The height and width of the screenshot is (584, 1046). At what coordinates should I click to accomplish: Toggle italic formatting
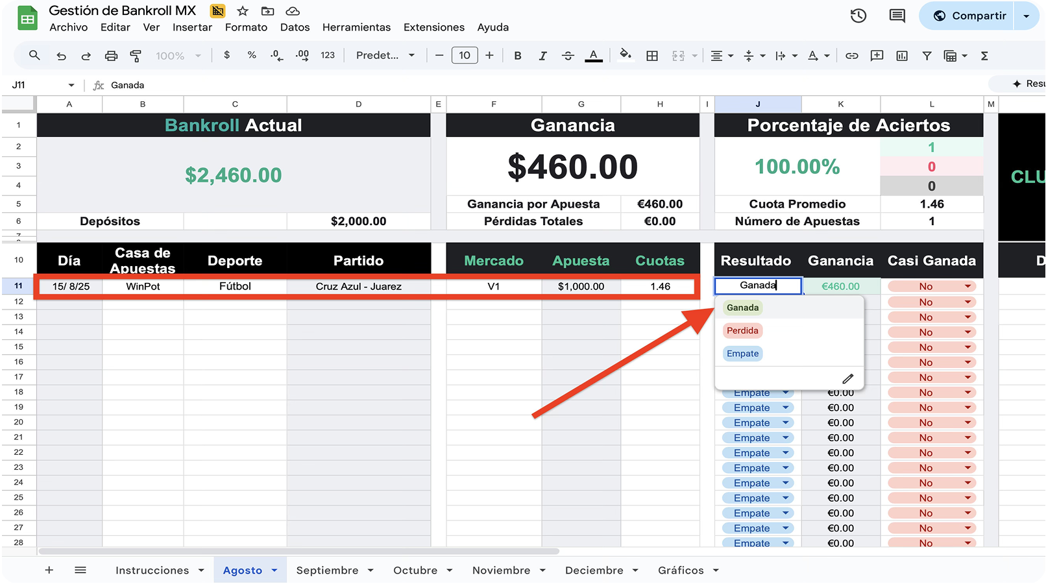point(542,56)
